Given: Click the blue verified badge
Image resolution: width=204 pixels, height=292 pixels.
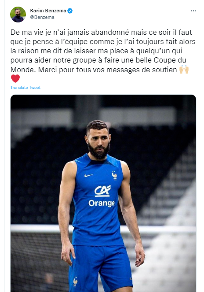Looking at the screenshot, I should point(70,11).
